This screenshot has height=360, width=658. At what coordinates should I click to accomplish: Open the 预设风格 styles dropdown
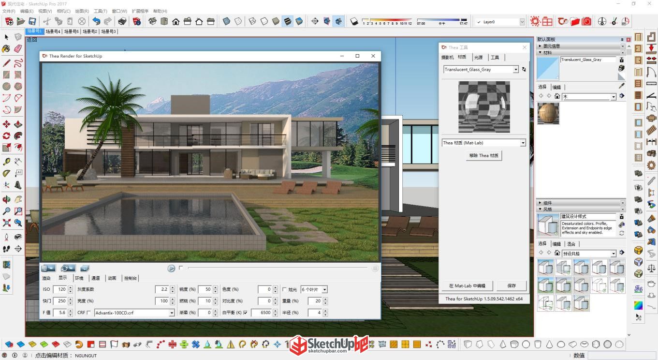[614, 254]
